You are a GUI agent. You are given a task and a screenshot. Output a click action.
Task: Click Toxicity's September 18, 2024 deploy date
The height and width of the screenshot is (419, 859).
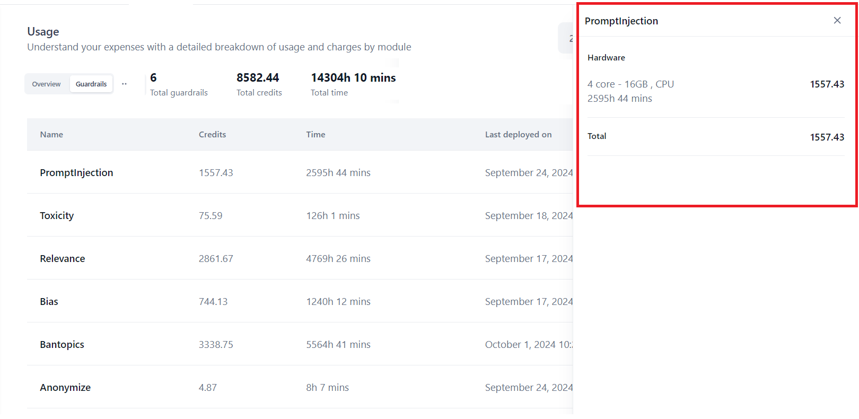pos(528,216)
